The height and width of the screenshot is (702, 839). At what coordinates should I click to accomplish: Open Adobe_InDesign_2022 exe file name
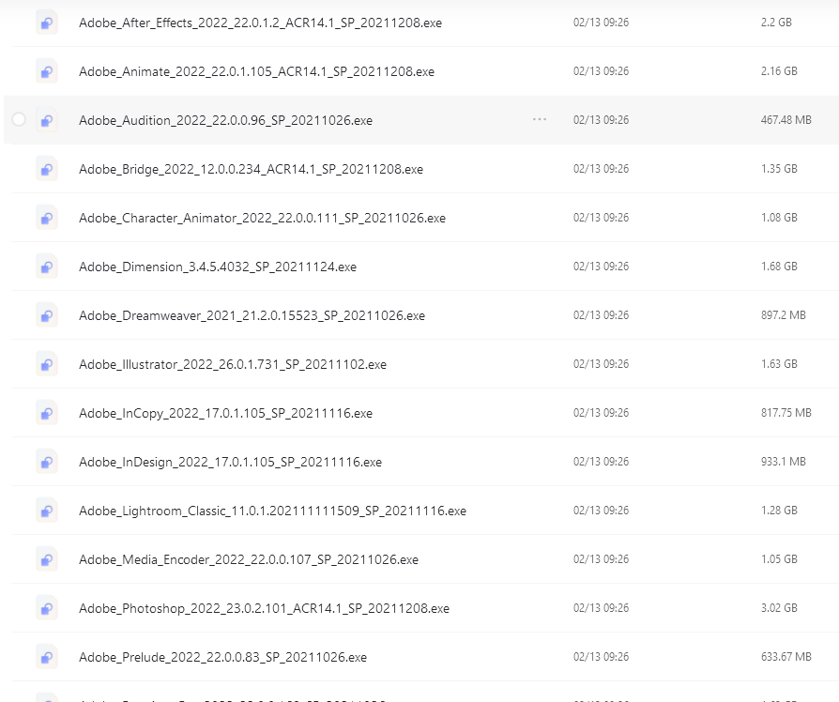point(230,462)
